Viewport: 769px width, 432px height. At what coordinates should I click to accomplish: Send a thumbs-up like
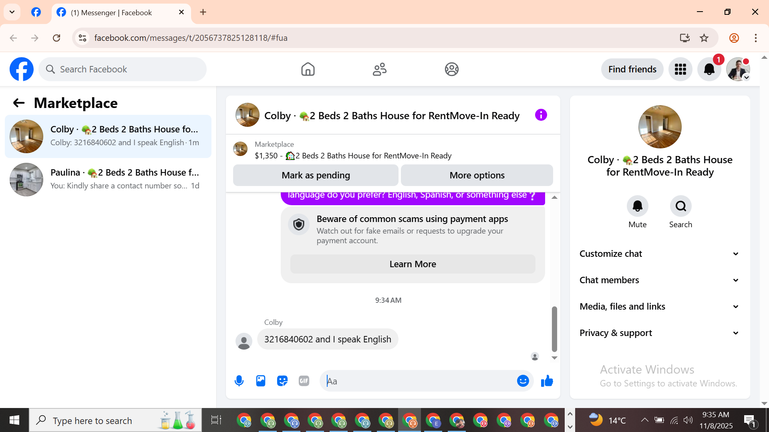tap(547, 381)
